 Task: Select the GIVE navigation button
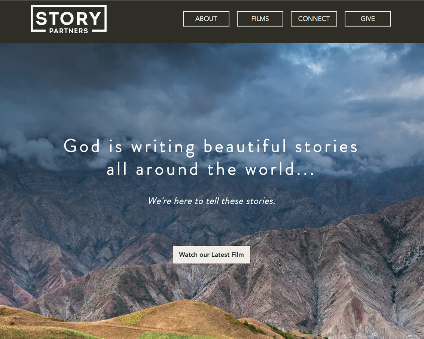(x=367, y=19)
